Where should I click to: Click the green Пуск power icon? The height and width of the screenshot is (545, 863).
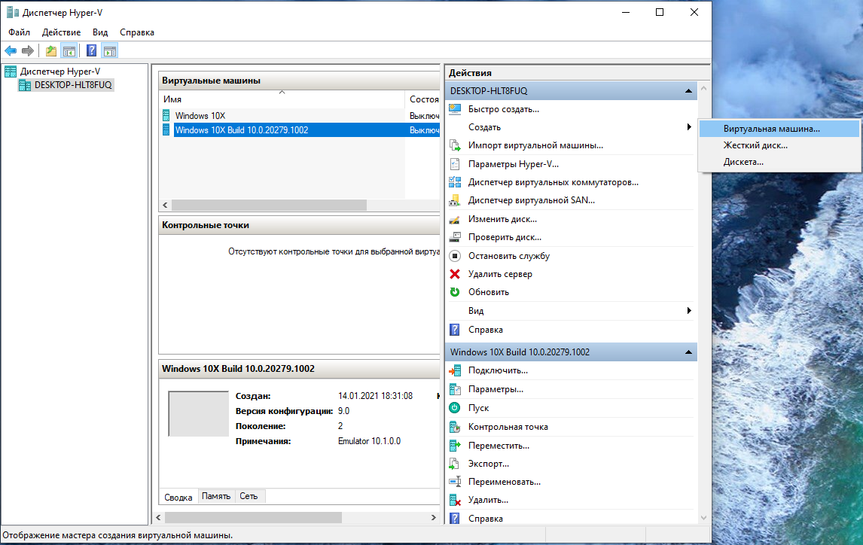tap(455, 407)
